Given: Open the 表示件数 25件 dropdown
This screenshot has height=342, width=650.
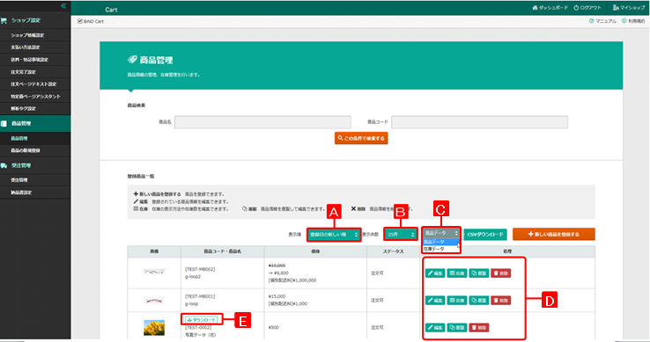Looking at the screenshot, I should pos(400,235).
